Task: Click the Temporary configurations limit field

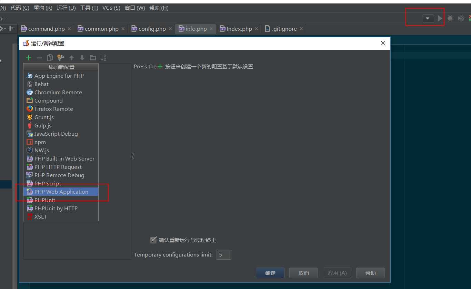Action: coord(224,255)
